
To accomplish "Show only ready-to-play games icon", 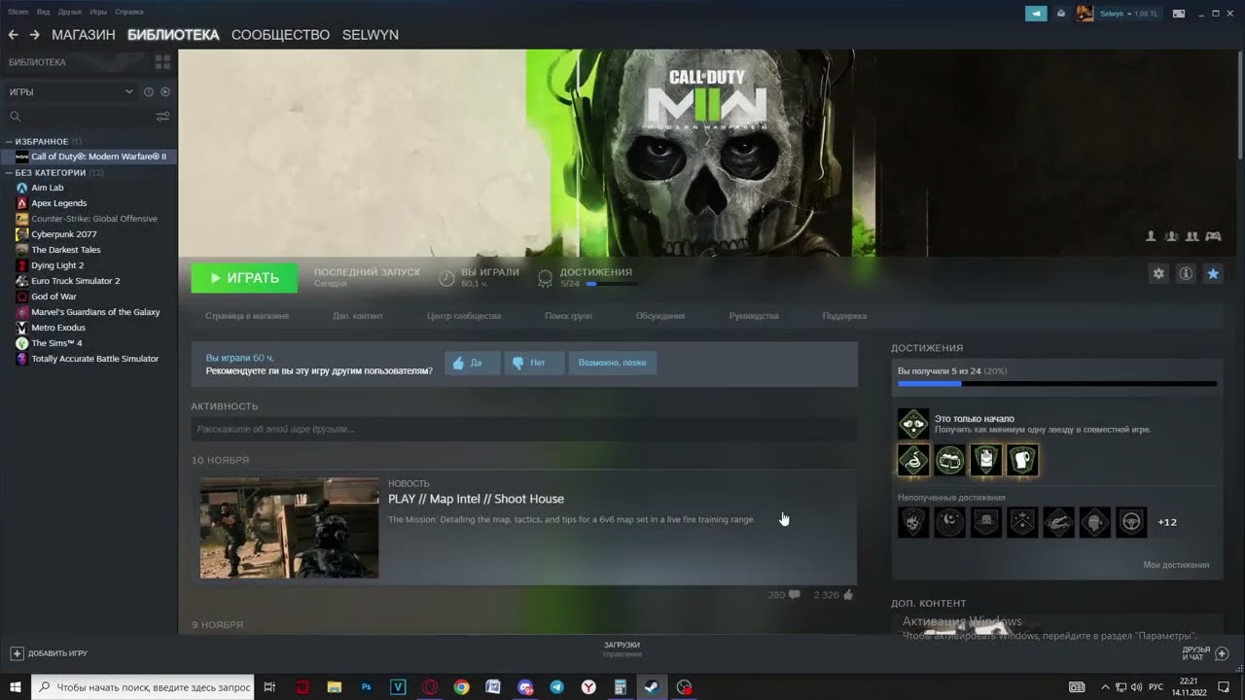I will pyautogui.click(x=164, y=91).
